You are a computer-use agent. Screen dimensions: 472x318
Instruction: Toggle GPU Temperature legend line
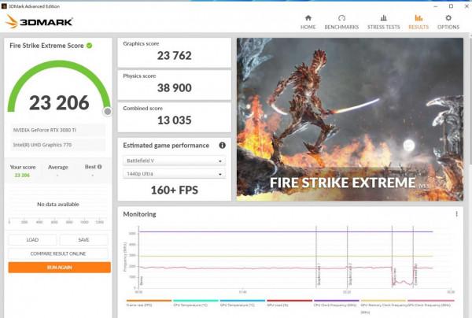(242, 302)
